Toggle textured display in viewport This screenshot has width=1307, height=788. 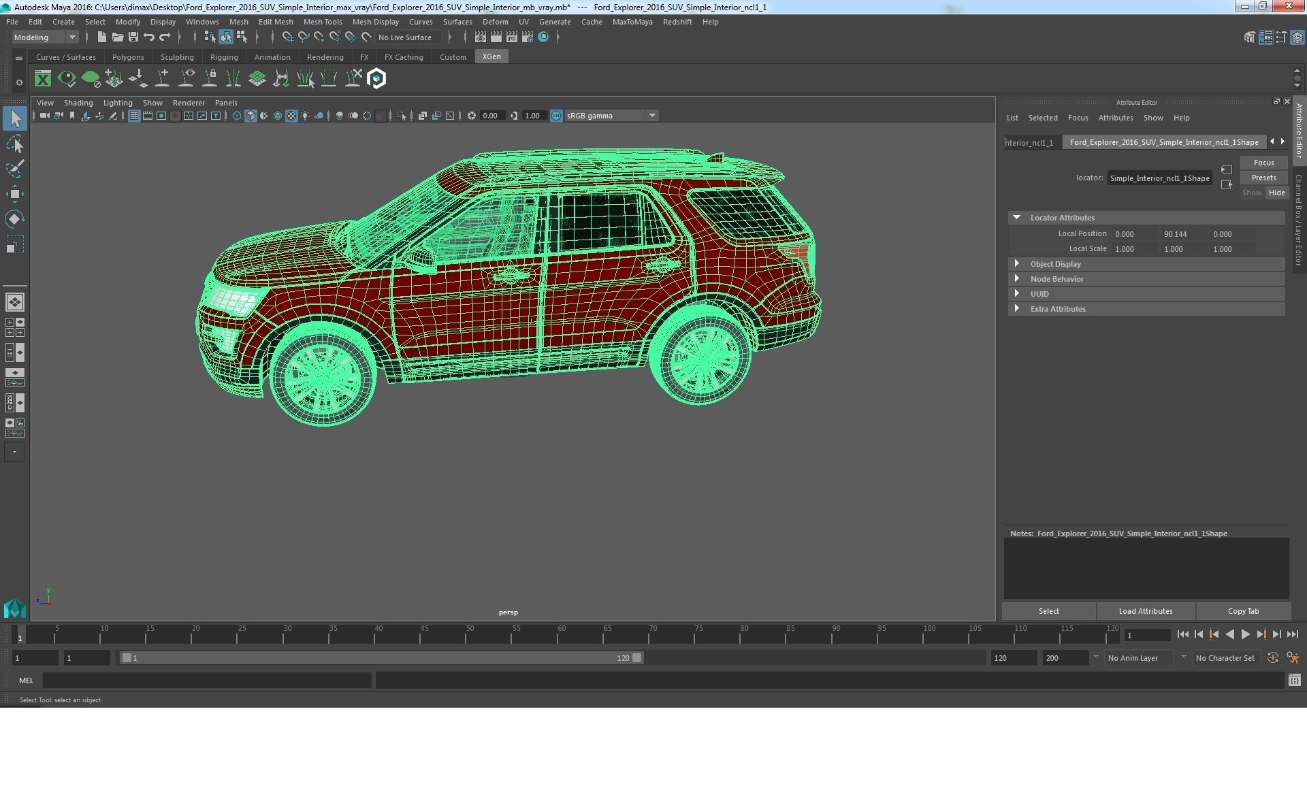[291, 116]
